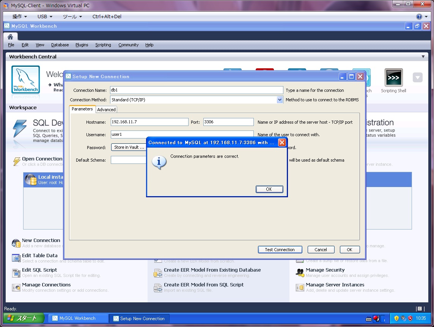Confirm the connection message with OK
Screen dimensions: 434x327
(x=269, y=189)
